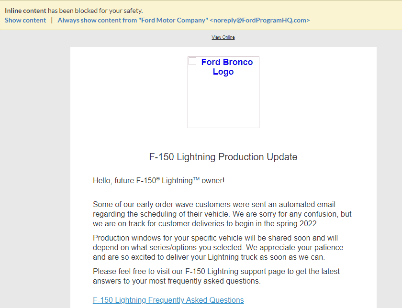The image size is (402, 308).
Task: Click the pipe separator between banner links
Action: (x=52, y=20)
